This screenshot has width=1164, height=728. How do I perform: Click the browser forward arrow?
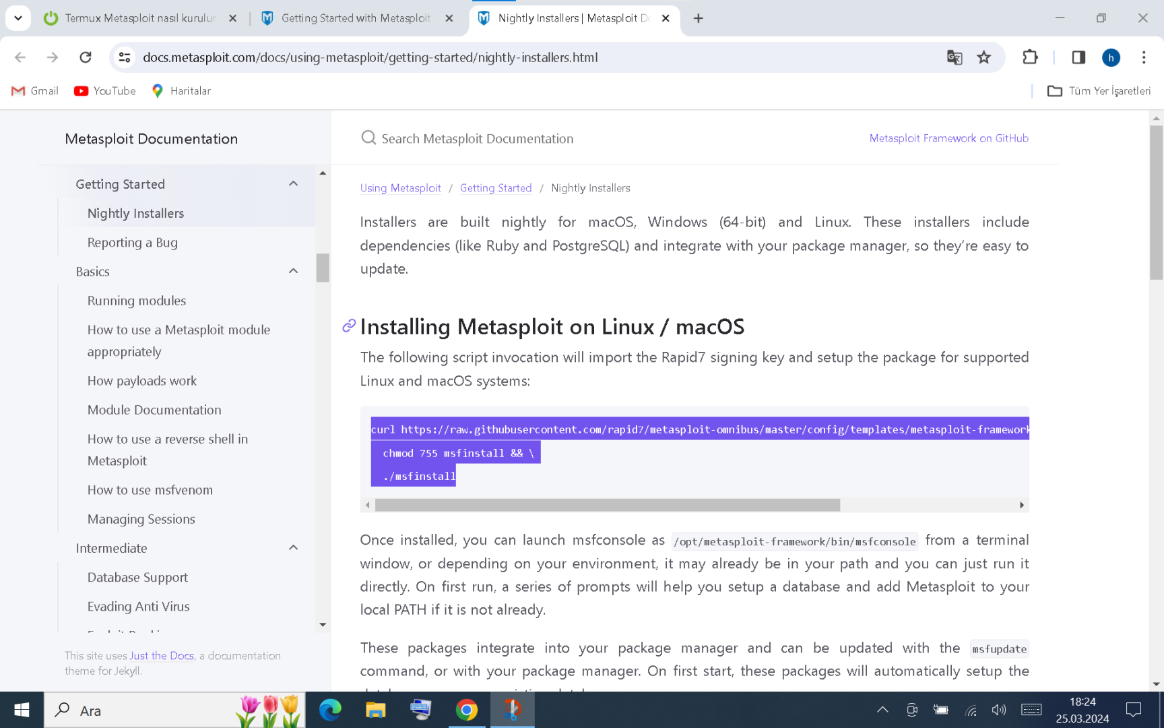53,57
